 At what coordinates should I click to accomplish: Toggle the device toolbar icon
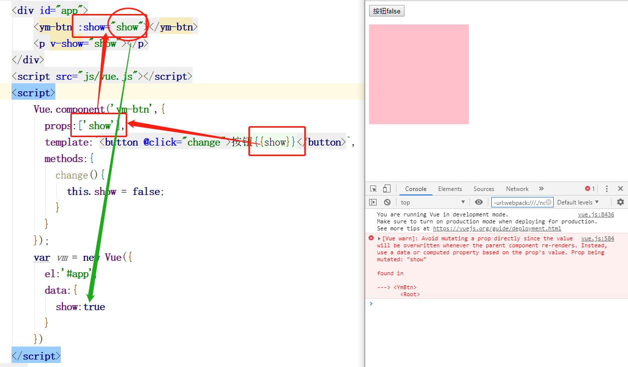pos(387,189)
